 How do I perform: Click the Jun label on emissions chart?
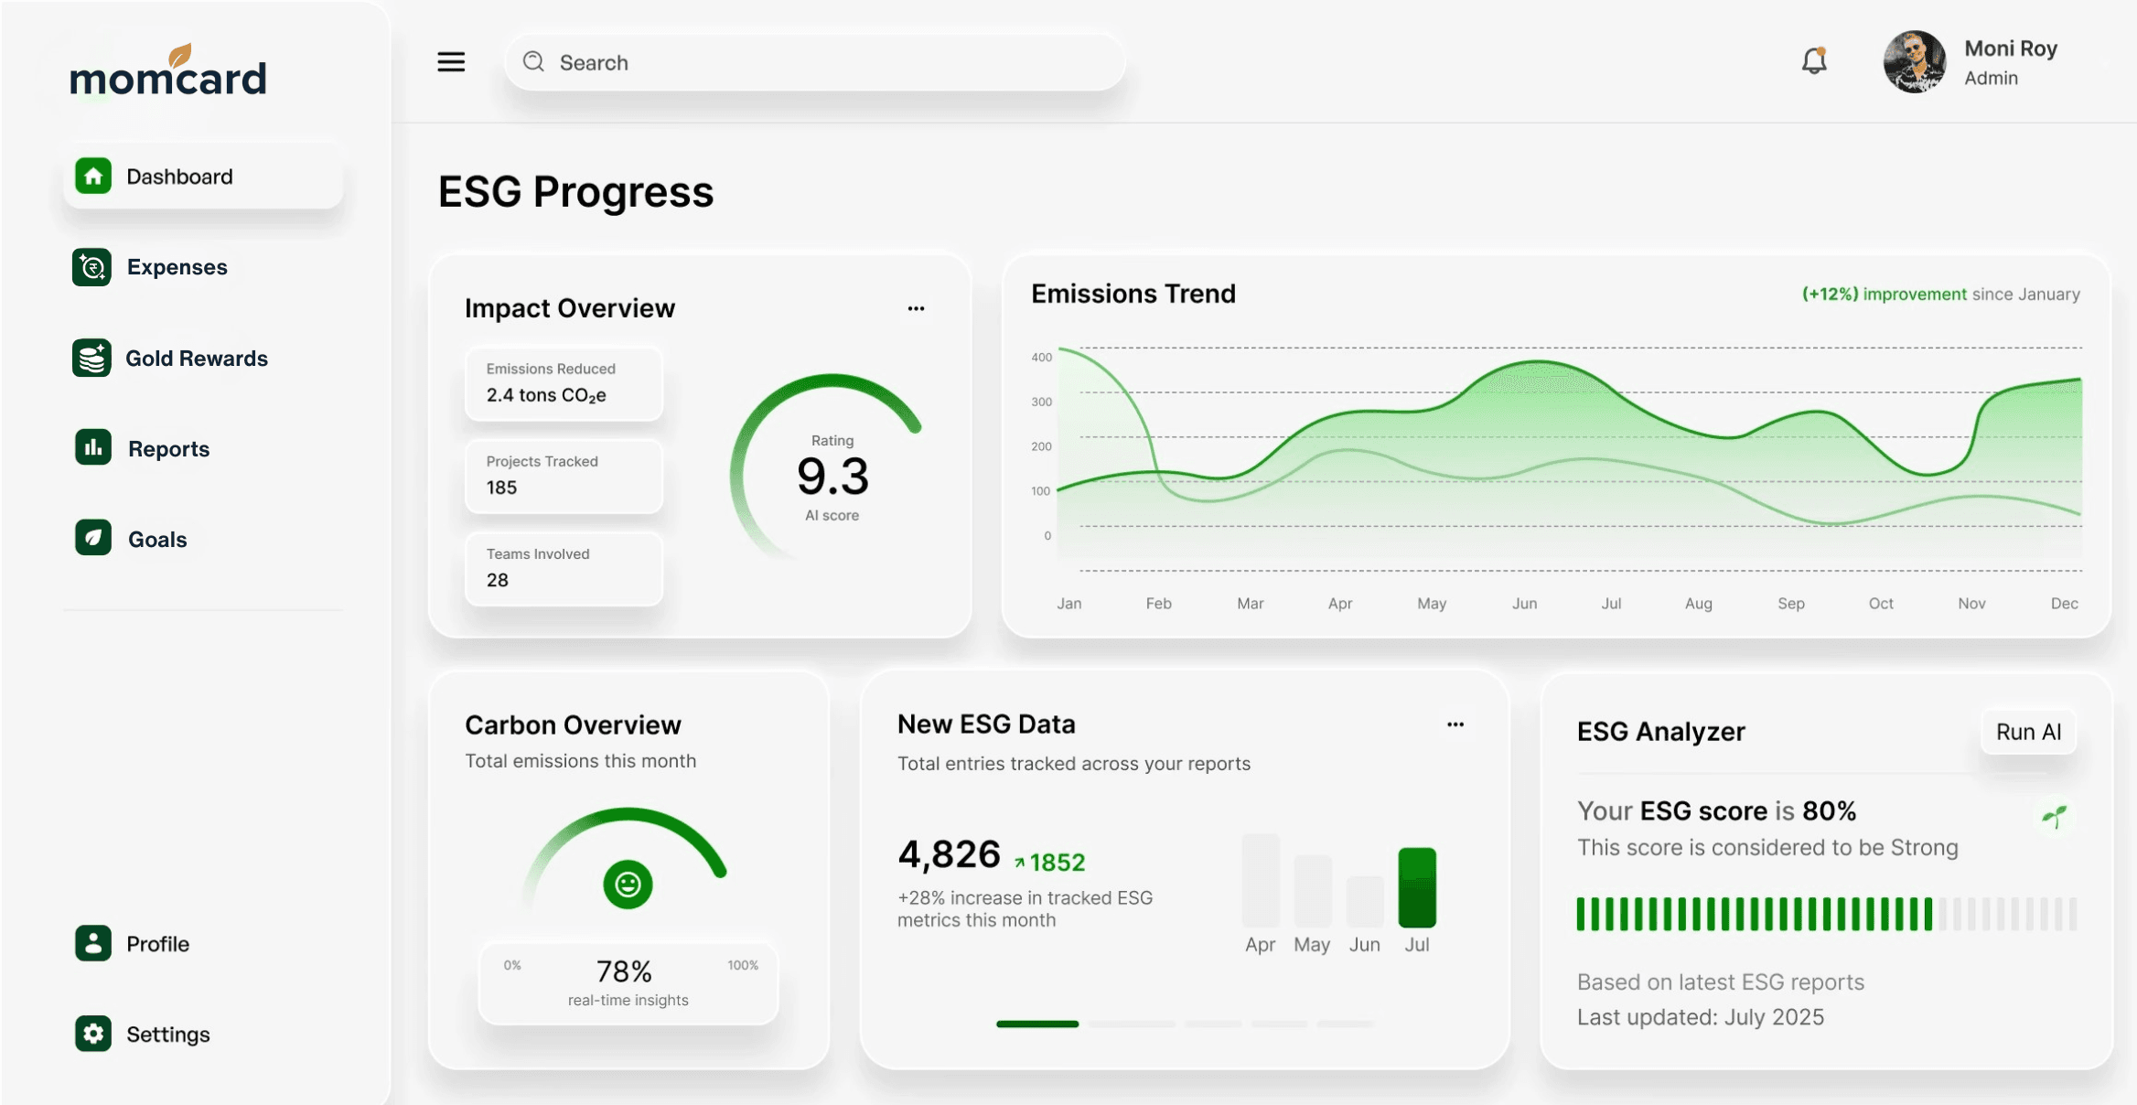point(1524,604)
